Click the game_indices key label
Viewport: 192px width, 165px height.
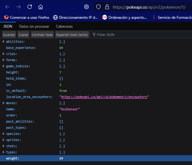[x=18, y=66]
